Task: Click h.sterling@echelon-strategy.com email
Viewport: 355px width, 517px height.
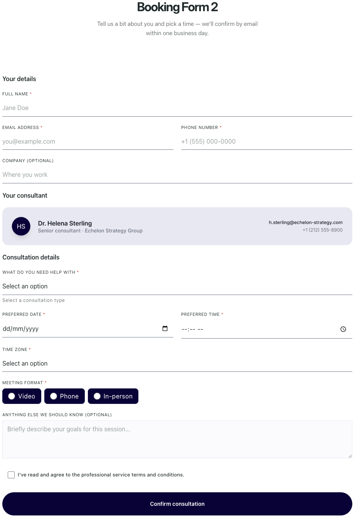Action: pos(306,222)
